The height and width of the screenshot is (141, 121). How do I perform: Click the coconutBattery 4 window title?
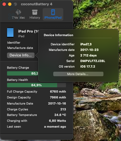point(37,4)
